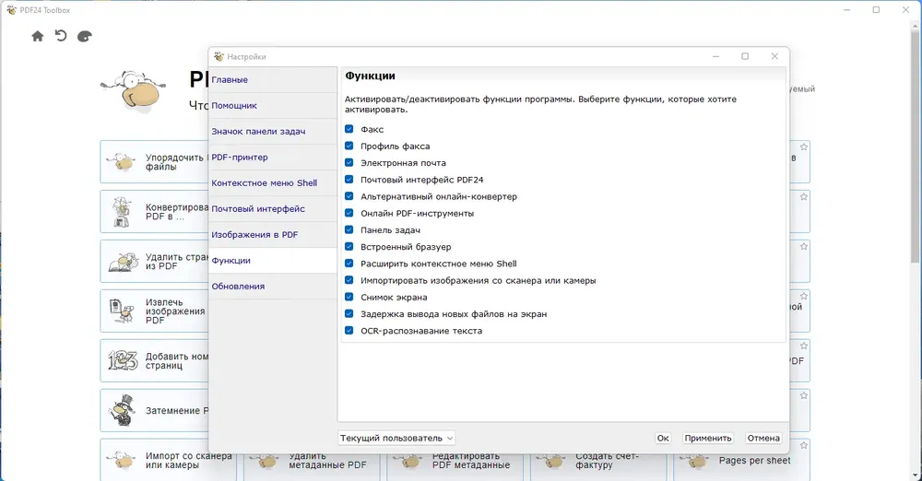Go to the PDF24 Toolbox home icon

coord(38,37)
